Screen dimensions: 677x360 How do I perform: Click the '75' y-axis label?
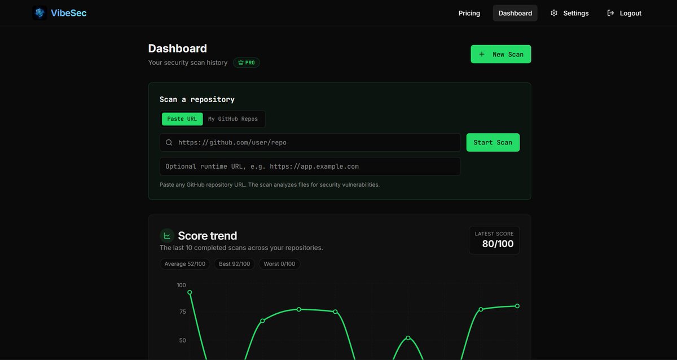[x=182, y=311]
